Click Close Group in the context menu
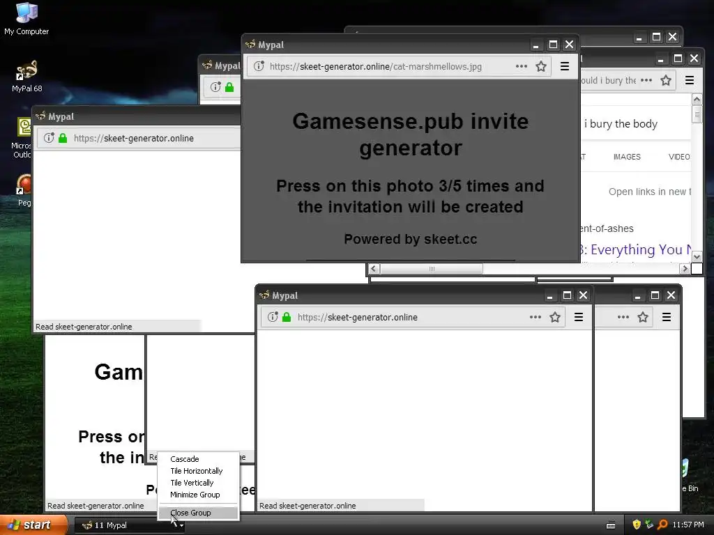This screenshot has width=714, height=535. (198, 513)
